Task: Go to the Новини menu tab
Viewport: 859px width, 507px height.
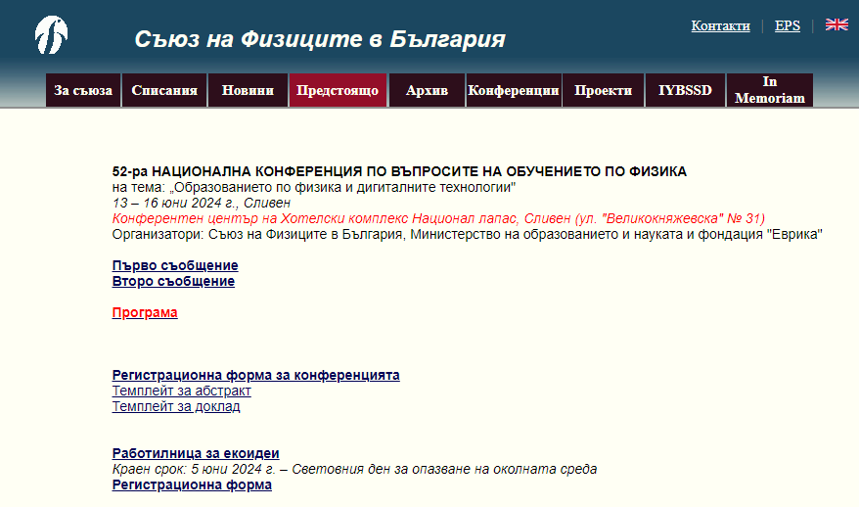Action: pos(248,90)
